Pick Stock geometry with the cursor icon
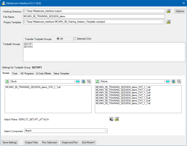Viewport: 187px width, 146px height. coord(89,82)
